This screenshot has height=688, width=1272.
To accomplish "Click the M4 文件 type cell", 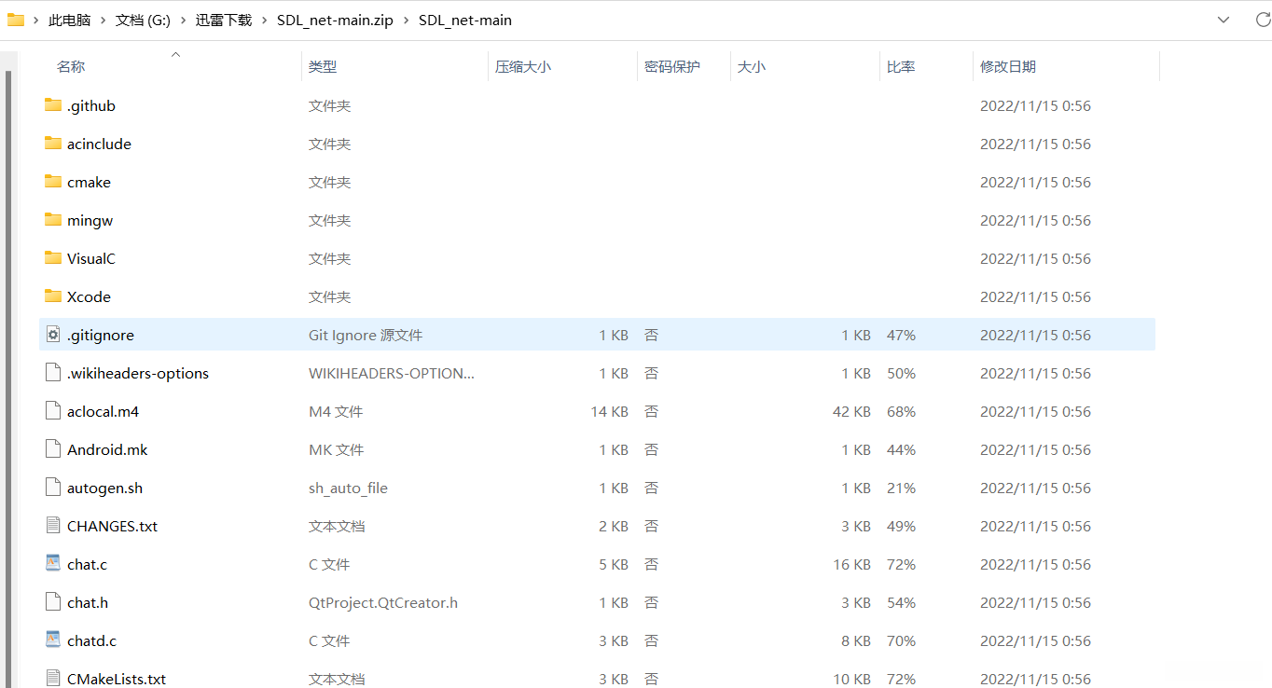I will click(x=336, y=411).
